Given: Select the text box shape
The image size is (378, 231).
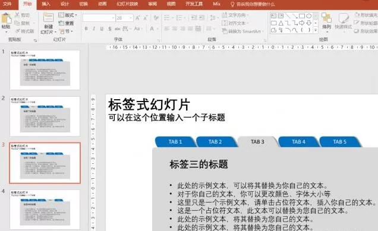Looking at the screenshot, I should coord(273,16).
